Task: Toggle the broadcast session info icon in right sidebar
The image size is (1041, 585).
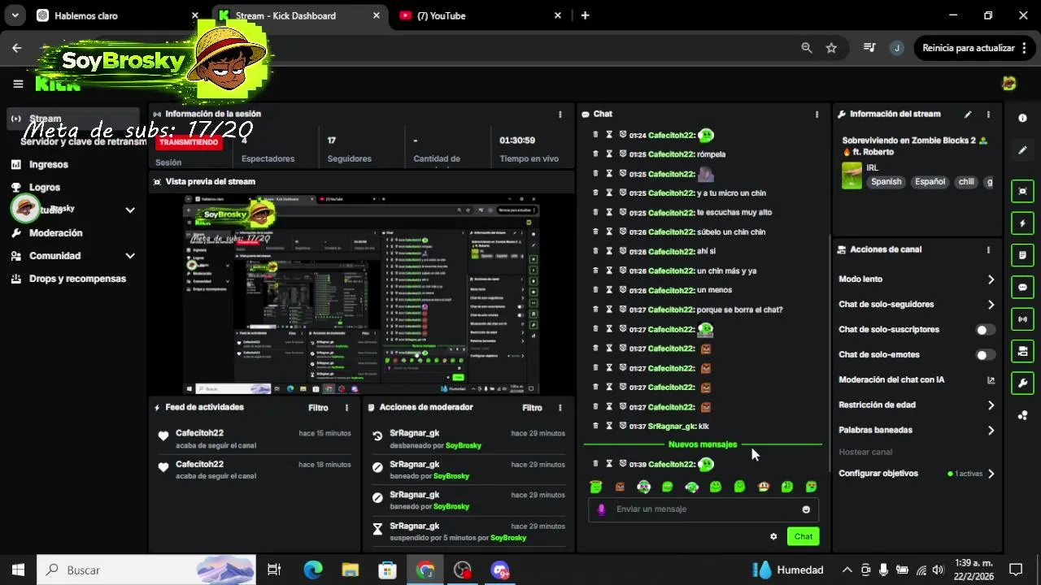Action: tap(1022, 319)
